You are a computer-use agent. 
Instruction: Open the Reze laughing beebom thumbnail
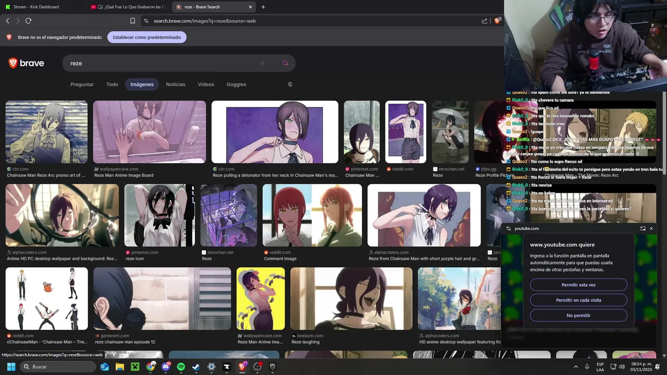coord(351,298)
